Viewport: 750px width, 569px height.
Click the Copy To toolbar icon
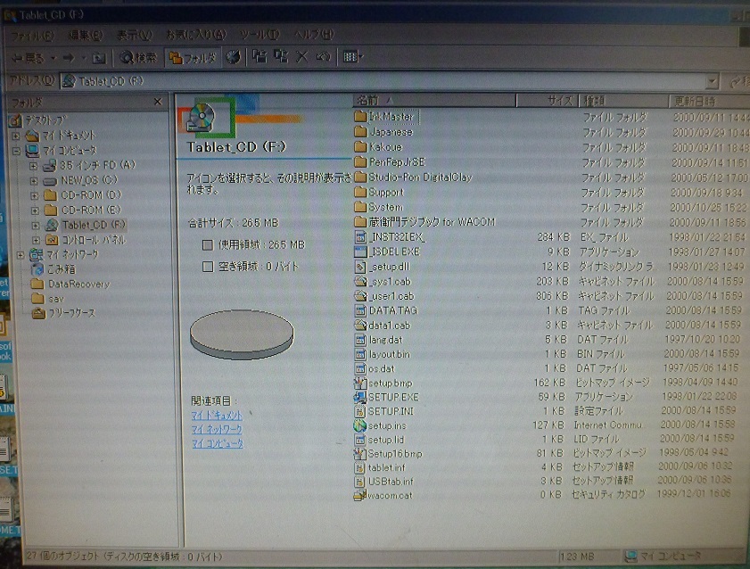tap(280, 57)
